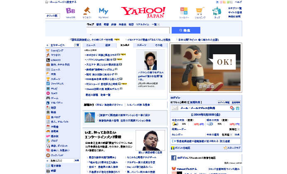287x174 pixels.
Task: Open the TV (テレビ) icon in the sidebar
Action: pos(48,89)
